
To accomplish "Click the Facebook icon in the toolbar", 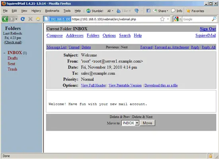I will coord(149,11).
